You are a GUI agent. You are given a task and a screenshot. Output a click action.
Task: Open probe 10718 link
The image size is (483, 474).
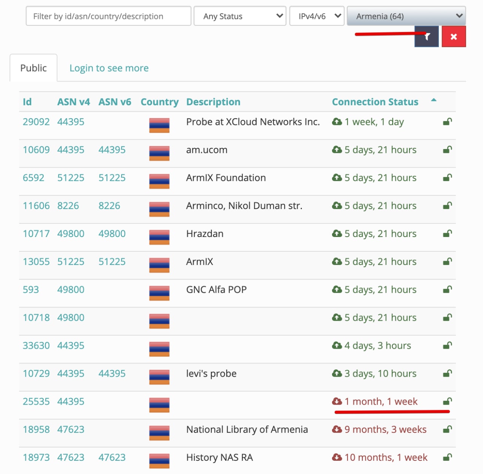click(x=36, y=317)
